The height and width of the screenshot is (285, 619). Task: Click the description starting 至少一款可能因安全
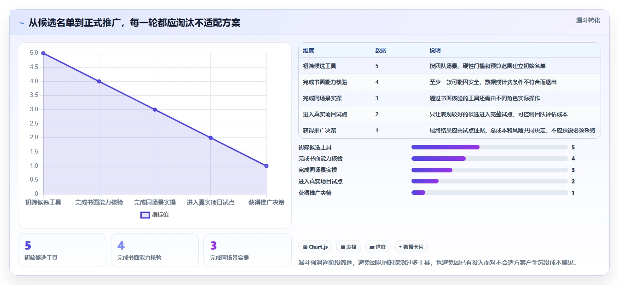(x=493, y=82)
